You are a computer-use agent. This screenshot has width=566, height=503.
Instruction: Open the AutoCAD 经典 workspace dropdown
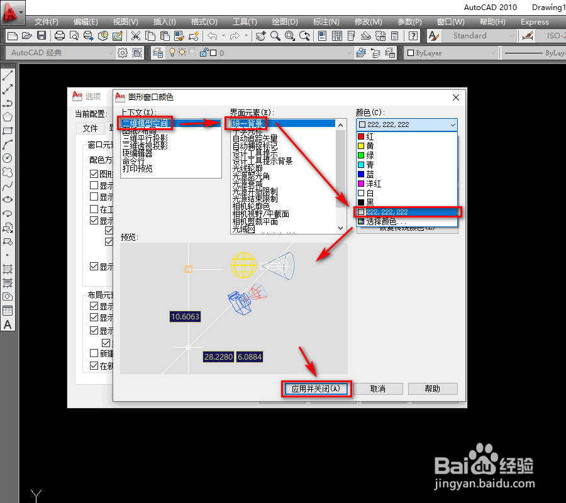60,53
